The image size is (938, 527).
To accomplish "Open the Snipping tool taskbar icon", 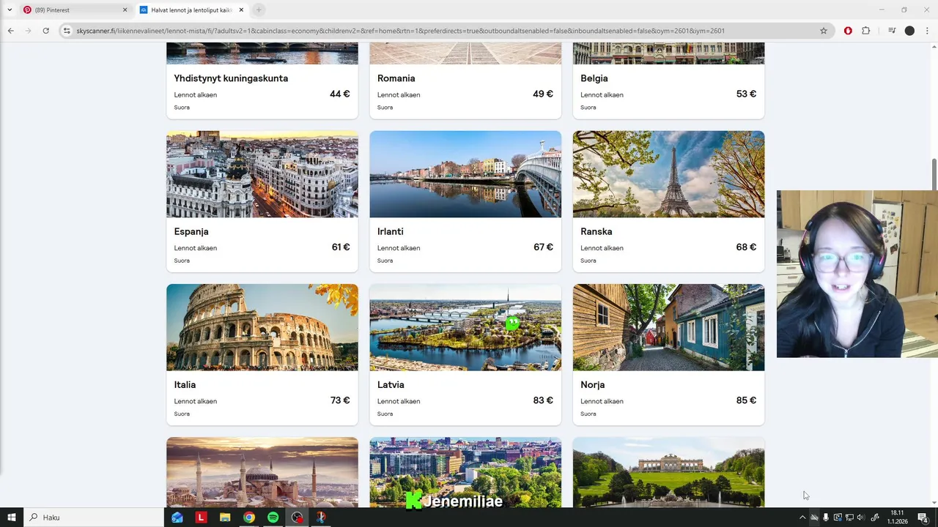I will (x=321, y=517).
